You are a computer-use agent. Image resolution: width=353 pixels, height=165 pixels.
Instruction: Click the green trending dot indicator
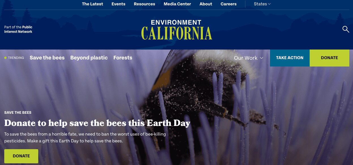tap(5, 58)
